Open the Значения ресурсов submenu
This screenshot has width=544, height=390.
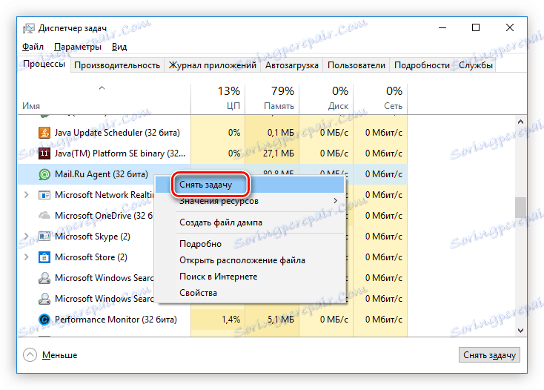(250, 201)
